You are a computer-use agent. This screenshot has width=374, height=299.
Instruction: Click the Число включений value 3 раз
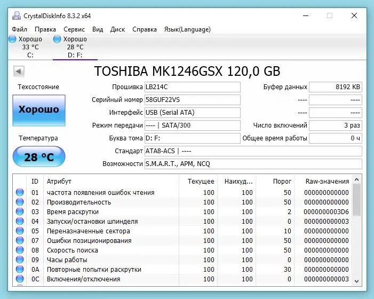click(x=336, y=125)
